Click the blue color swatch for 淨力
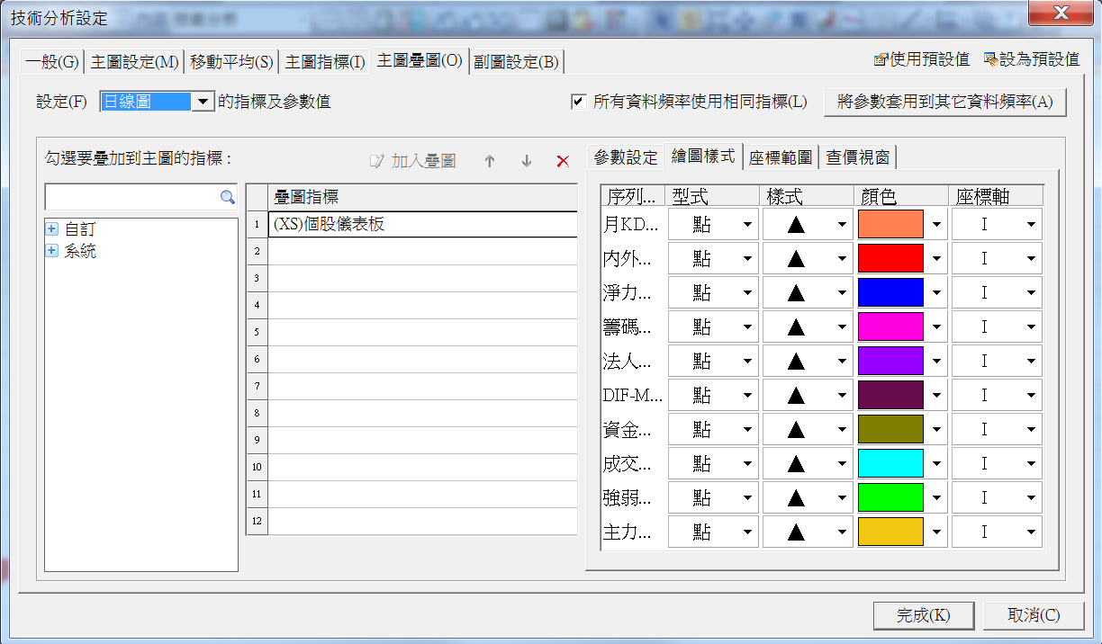 [890, 293]
